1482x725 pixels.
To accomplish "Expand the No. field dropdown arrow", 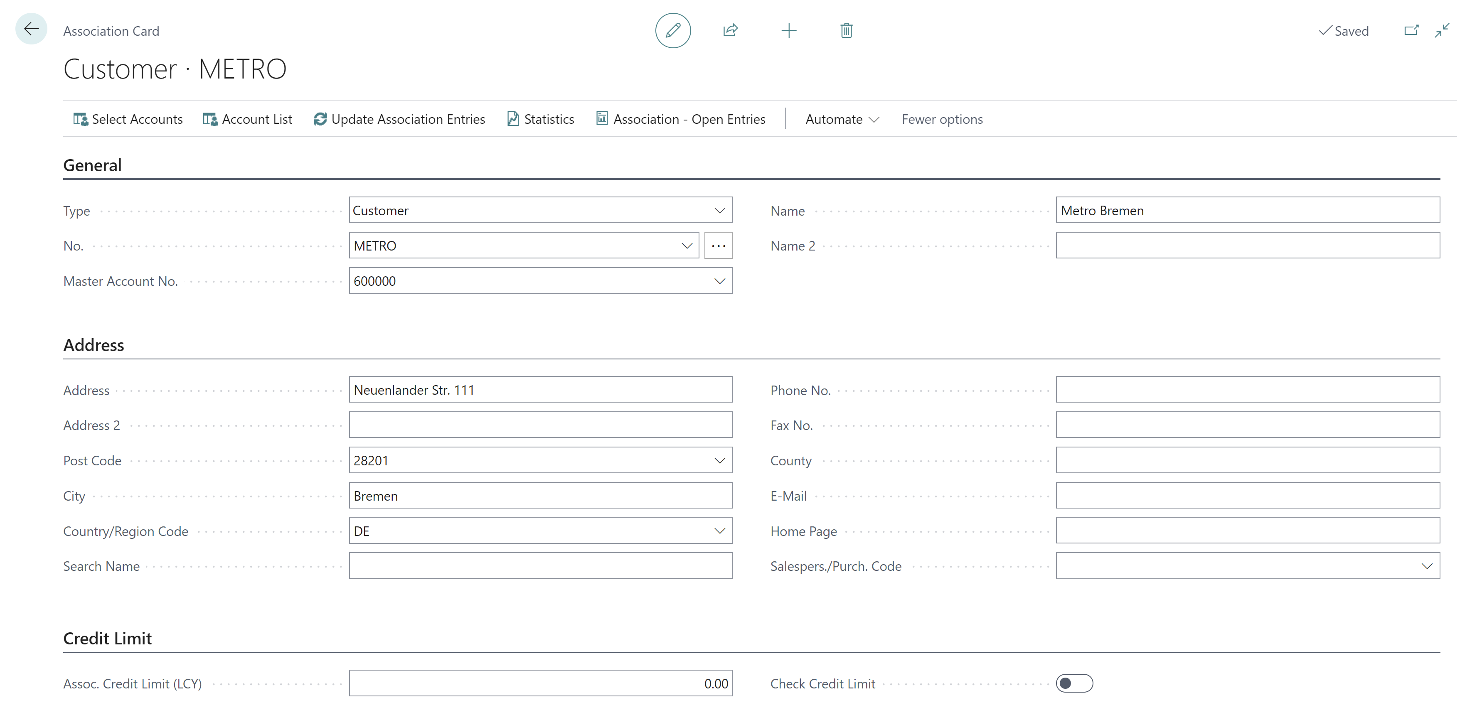I will pyautogui.click(x=686, y=246).
